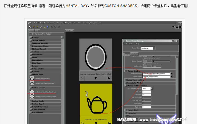Toggle Enable UV Contour checkbox
197x124 pixels.
coord(144,64)
